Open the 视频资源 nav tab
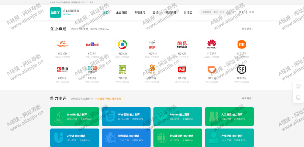 pos(171,12)
